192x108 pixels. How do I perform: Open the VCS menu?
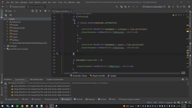65,2
